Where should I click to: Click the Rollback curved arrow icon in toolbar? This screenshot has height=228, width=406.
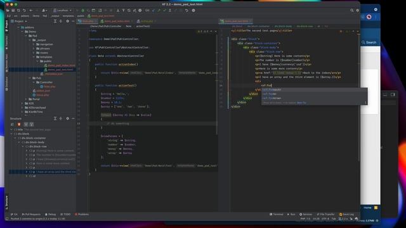tap(187, 10)
